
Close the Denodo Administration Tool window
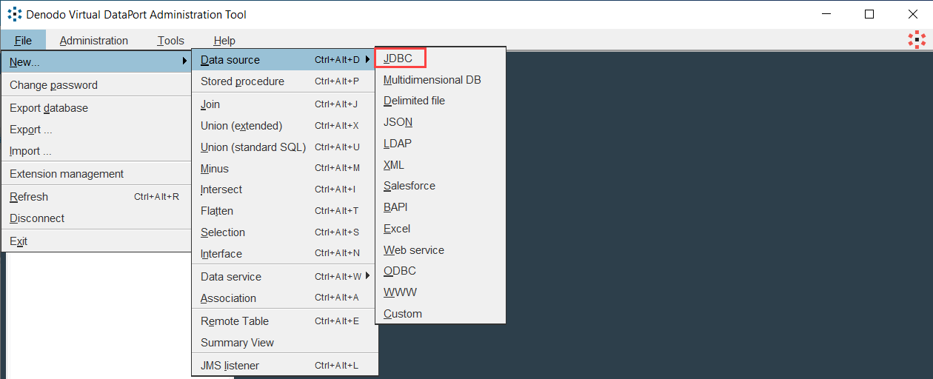pyautogui.click(x=912, y=14)
